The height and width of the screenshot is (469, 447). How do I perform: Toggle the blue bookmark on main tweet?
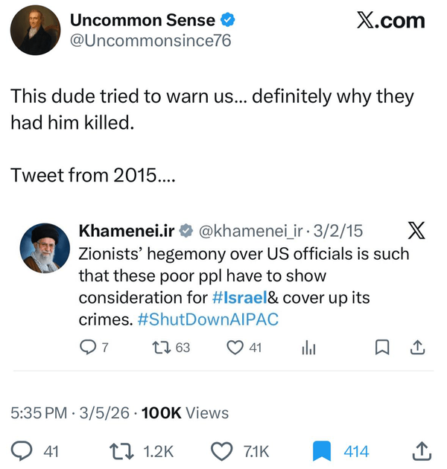(321, 451)
